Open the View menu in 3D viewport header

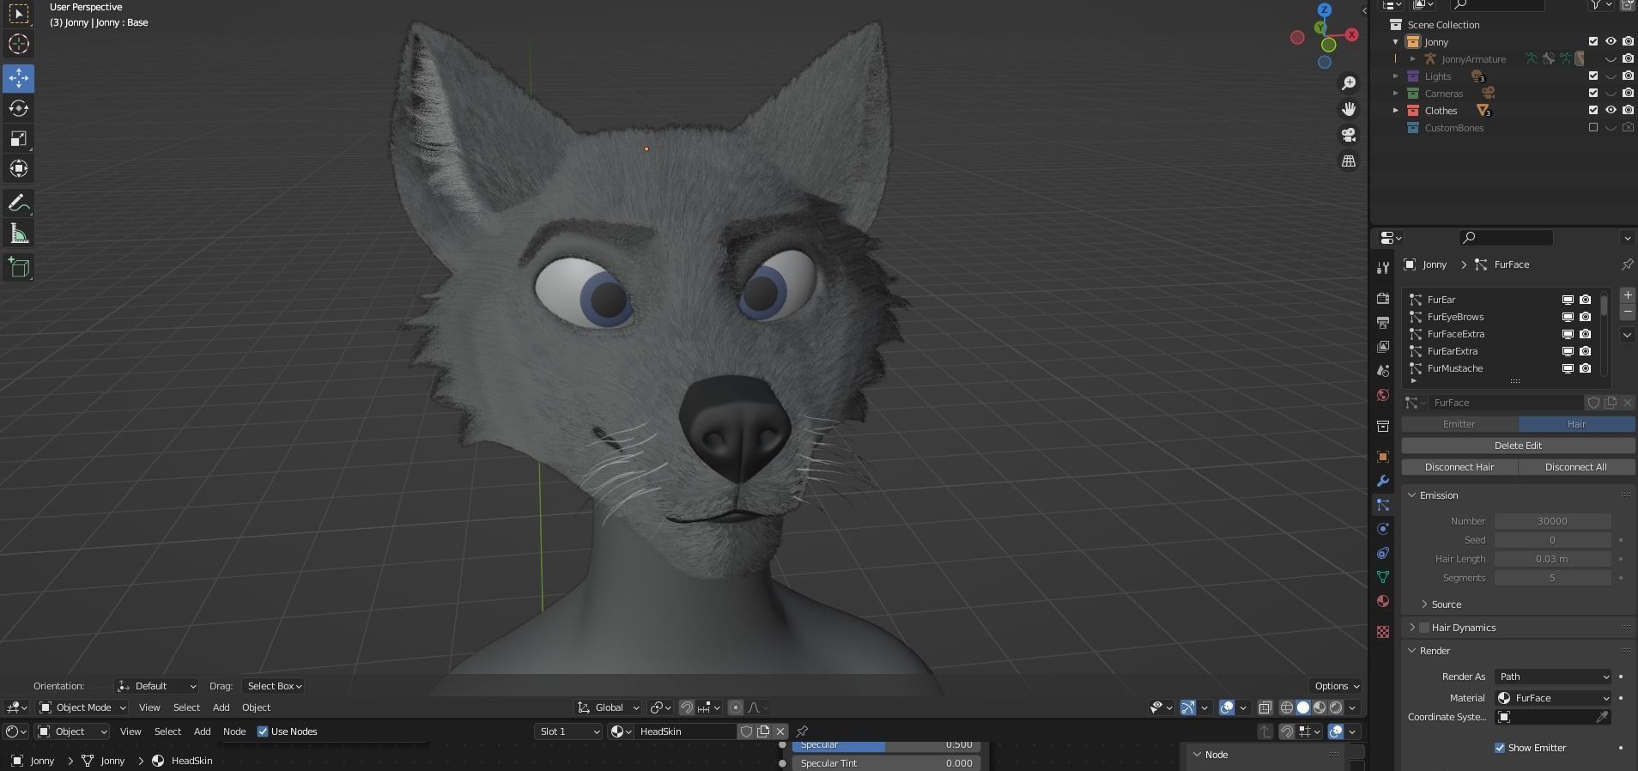click(x=149, y=707)
